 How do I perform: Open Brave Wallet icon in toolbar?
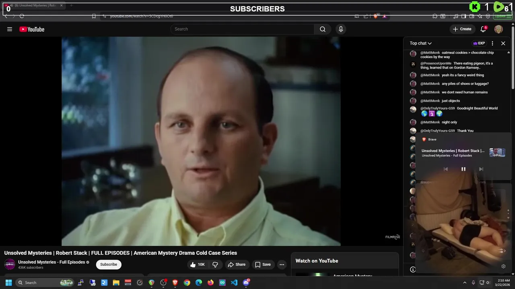tap(472, 16)
